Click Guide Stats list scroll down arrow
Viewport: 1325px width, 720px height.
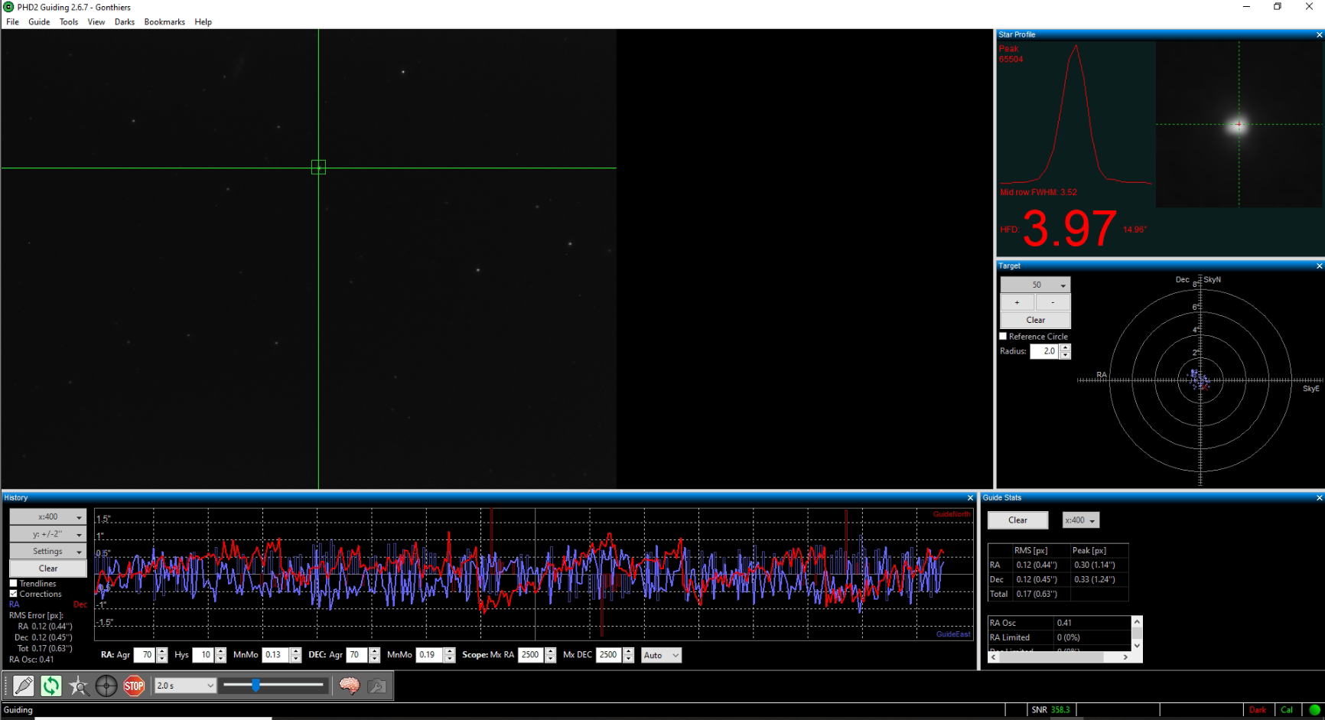pyautogui.click(x=1137, y=645)
